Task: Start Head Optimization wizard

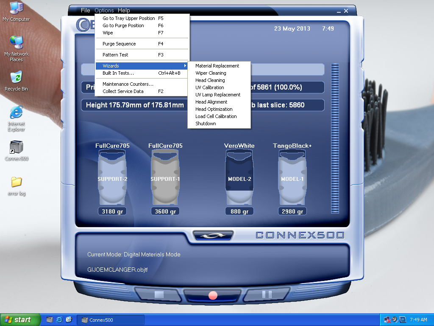Action: click(219, 109)
